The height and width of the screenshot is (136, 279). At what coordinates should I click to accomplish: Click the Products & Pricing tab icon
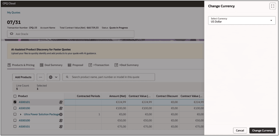pos(9,65)
